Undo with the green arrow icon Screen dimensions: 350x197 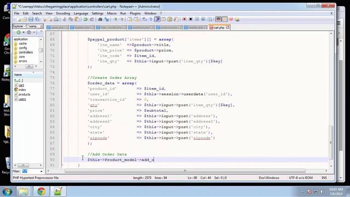pos(85,20)
